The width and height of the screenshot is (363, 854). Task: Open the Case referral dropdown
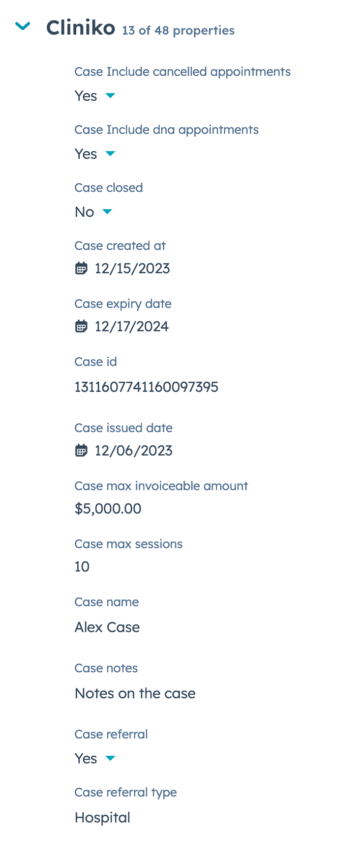[x=110, y=758]
